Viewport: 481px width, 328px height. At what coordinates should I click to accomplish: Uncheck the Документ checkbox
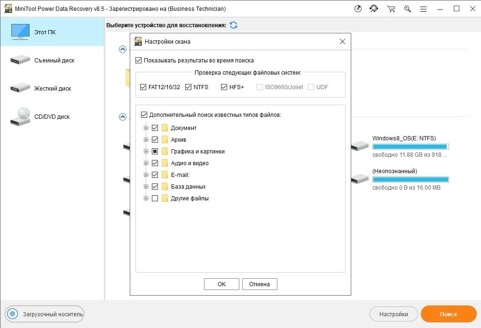pos(155,128)
